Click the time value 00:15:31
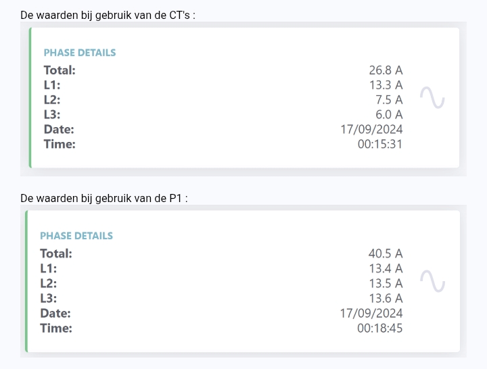The height and width of the screenshot is (369, 487). coord(380,145)
